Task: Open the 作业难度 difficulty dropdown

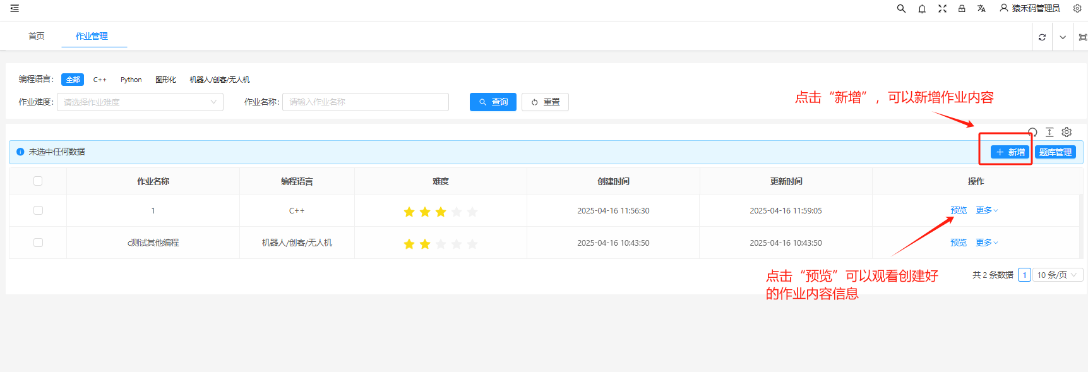Action: coord(140,102)
